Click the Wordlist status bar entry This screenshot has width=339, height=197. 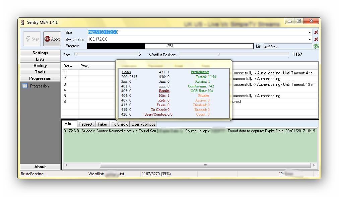coord(106,174)
